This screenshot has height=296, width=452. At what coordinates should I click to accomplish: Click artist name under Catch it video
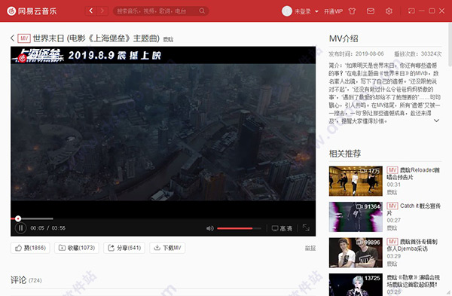click(x=392, y=228)
